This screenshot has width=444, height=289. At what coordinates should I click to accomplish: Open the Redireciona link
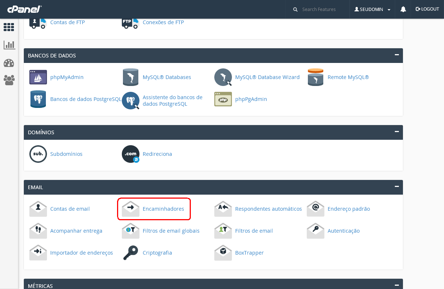[157, 154]
